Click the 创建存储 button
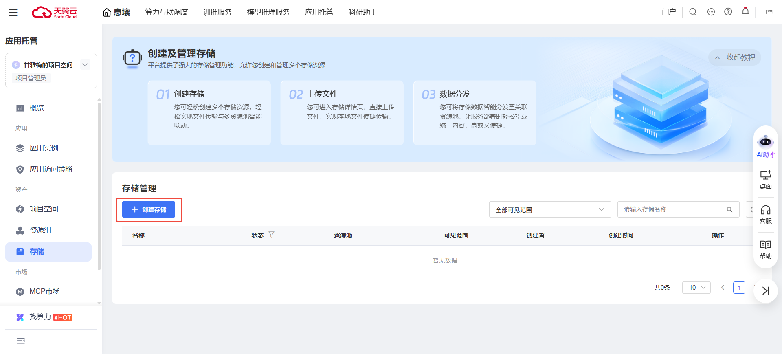This screenshot has height=354, width=782. click(149, 209)
